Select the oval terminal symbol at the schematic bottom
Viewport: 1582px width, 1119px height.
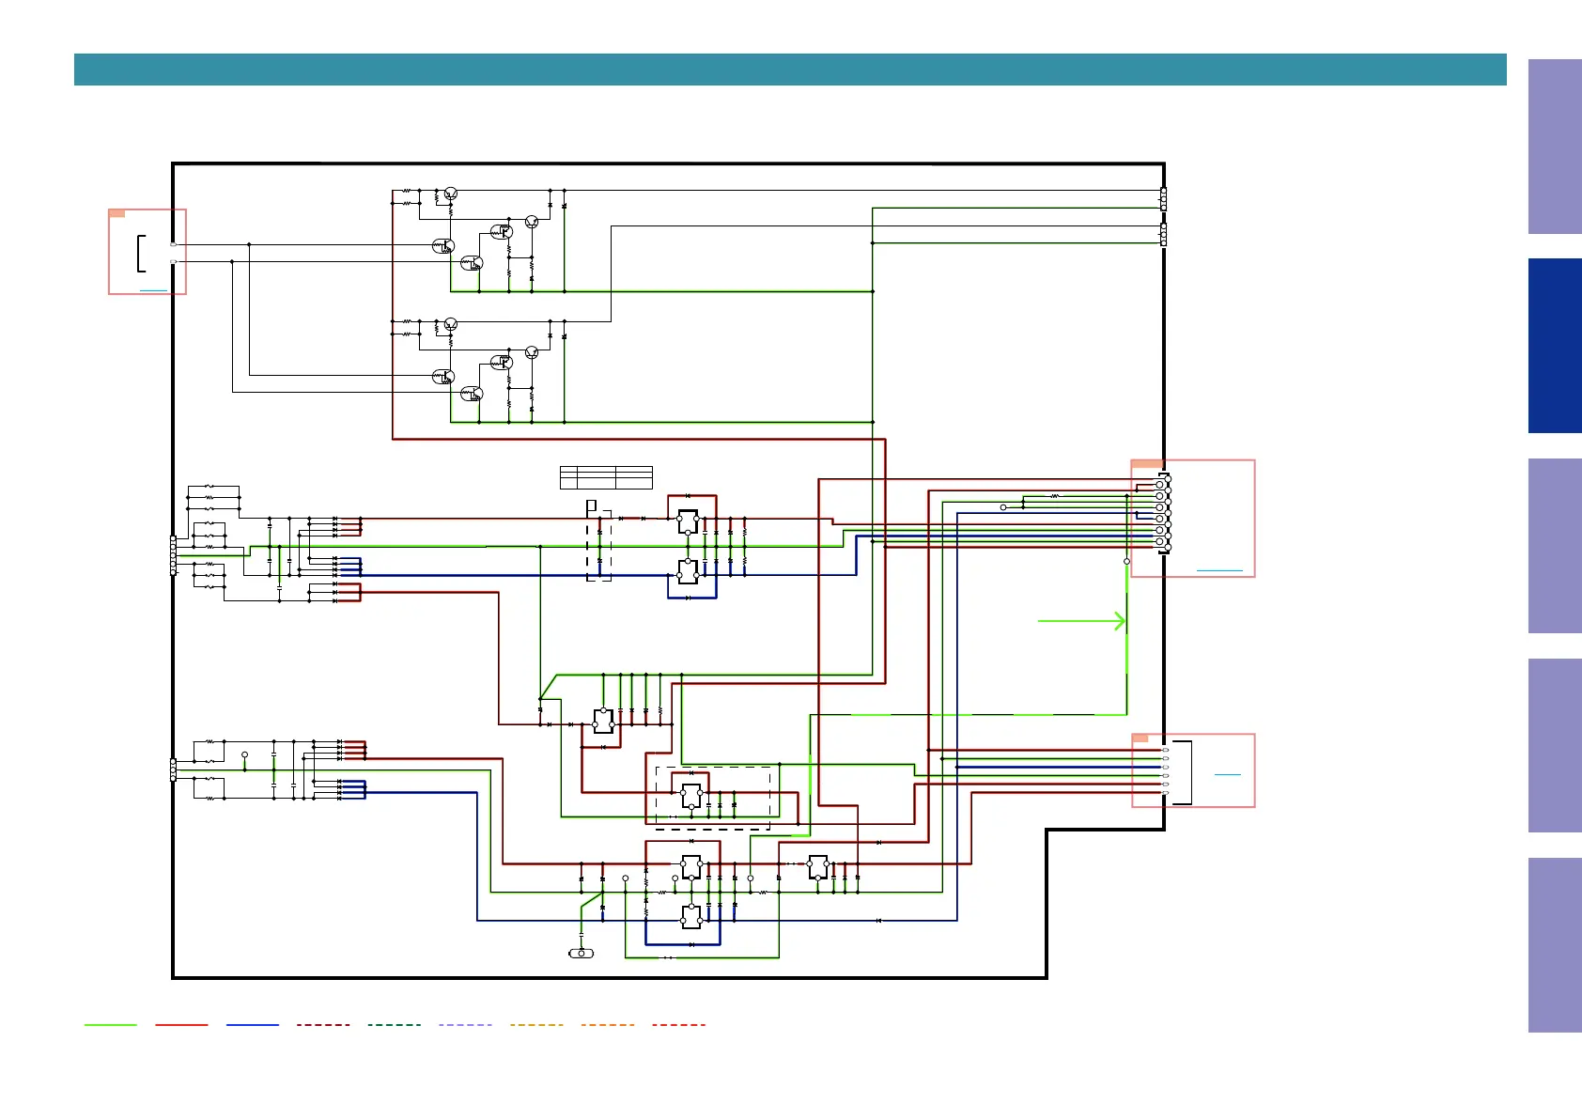click(x=582, y=954)
